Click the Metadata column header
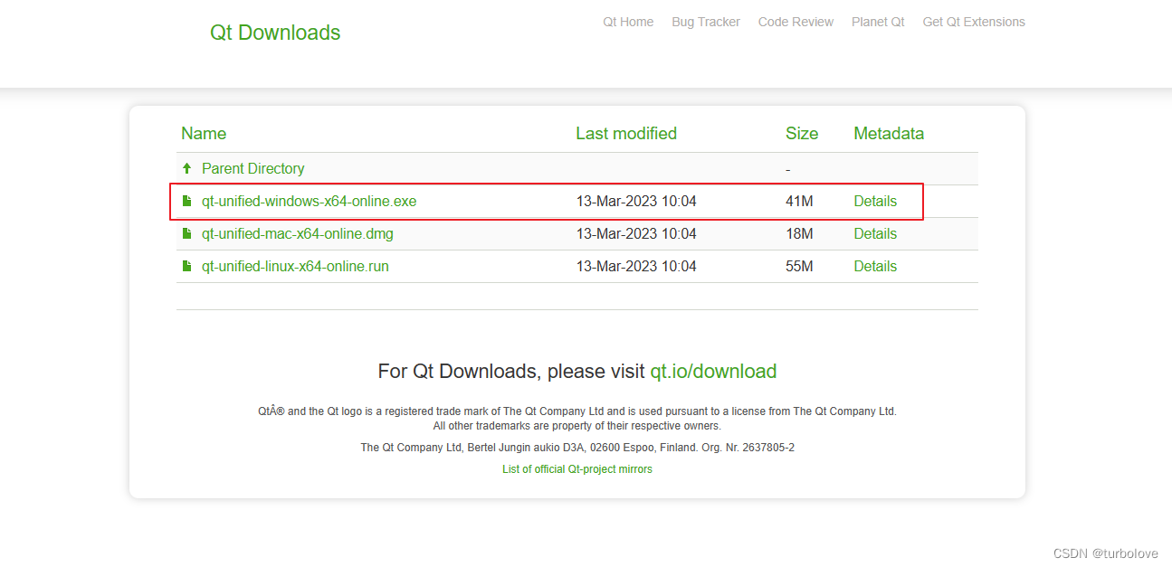1172x567 pixels. (x=889, y=134)
